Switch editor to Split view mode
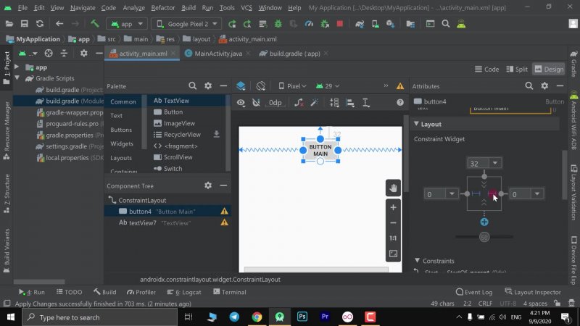Viewport: 580px width, 326px height. pos(516,69)
